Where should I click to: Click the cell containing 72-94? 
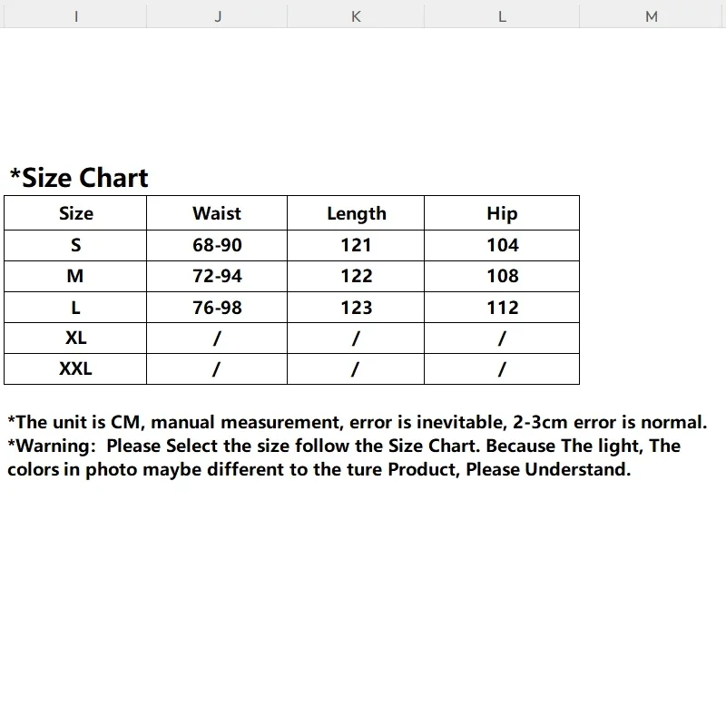click(217, 277)
